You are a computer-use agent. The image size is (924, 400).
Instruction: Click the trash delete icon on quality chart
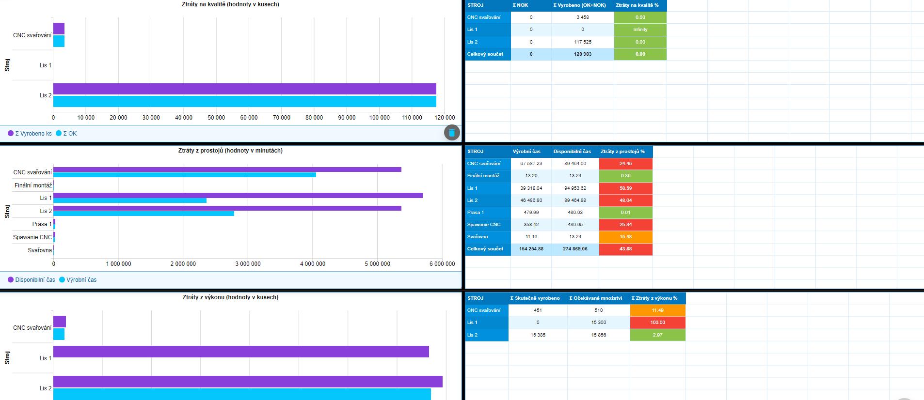(x=452, y=132)
